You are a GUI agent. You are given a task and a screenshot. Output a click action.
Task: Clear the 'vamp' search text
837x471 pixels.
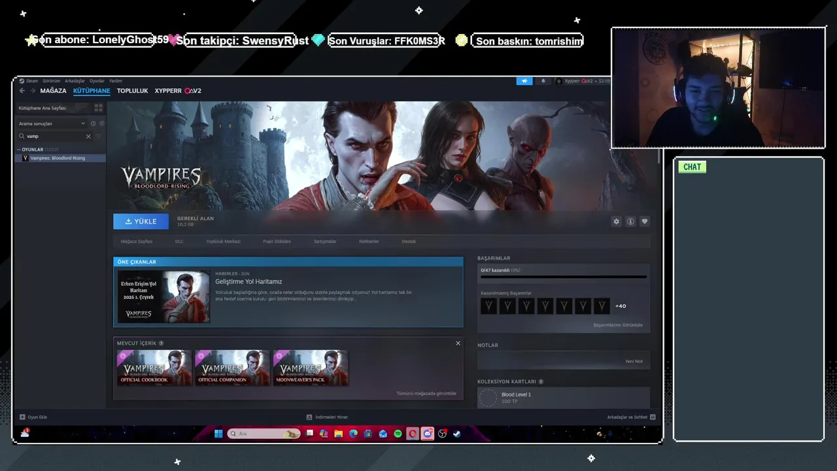[x=88, y=136]
